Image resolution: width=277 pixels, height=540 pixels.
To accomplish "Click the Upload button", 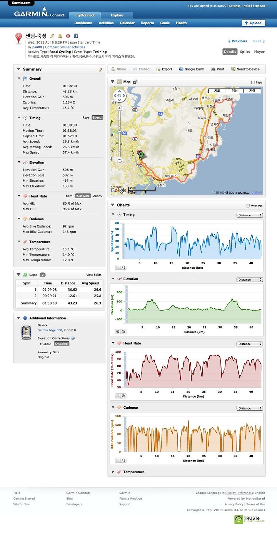I will (253, 23).
